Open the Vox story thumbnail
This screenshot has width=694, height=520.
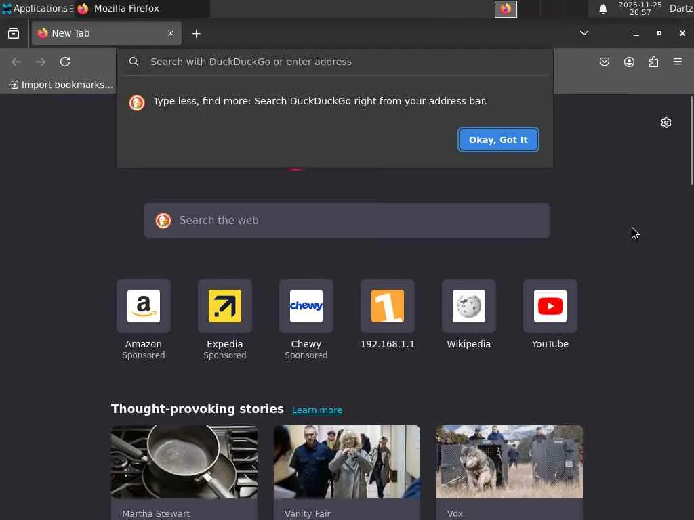510,462
